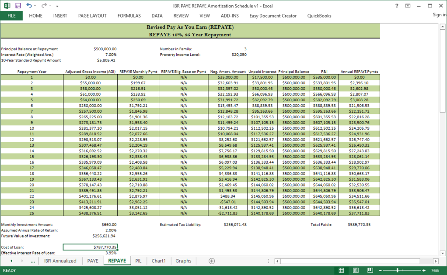Adjust the zoom slider handle
The width and height of the screenshot is (447, 275).
[x=398, y=271]
